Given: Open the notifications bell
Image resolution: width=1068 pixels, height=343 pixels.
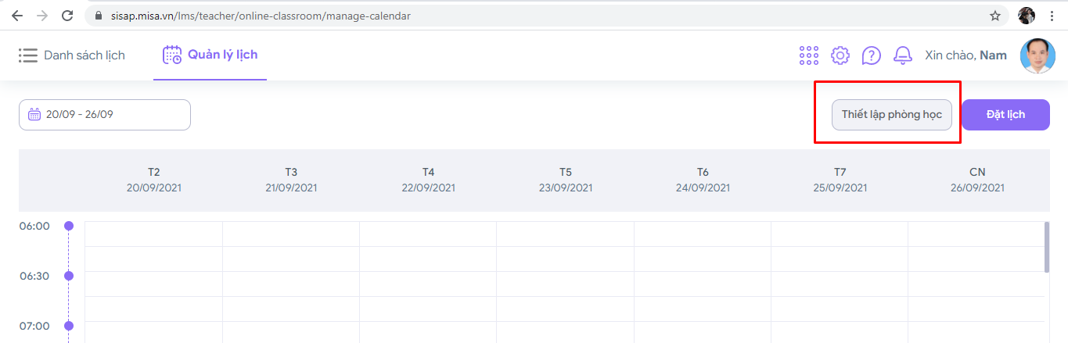Looking at the screenshot, I should [x=903, y=55].
